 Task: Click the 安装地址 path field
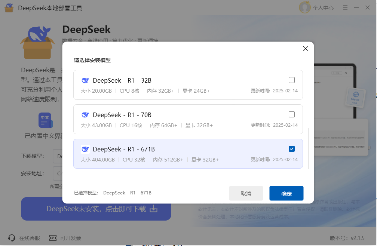(x=58, y=173)
